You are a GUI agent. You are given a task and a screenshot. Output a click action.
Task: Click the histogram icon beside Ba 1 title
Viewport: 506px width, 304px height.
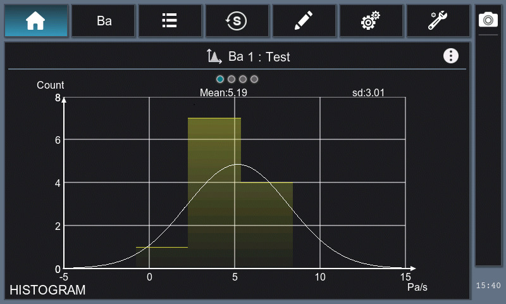(x=214, y=56)
